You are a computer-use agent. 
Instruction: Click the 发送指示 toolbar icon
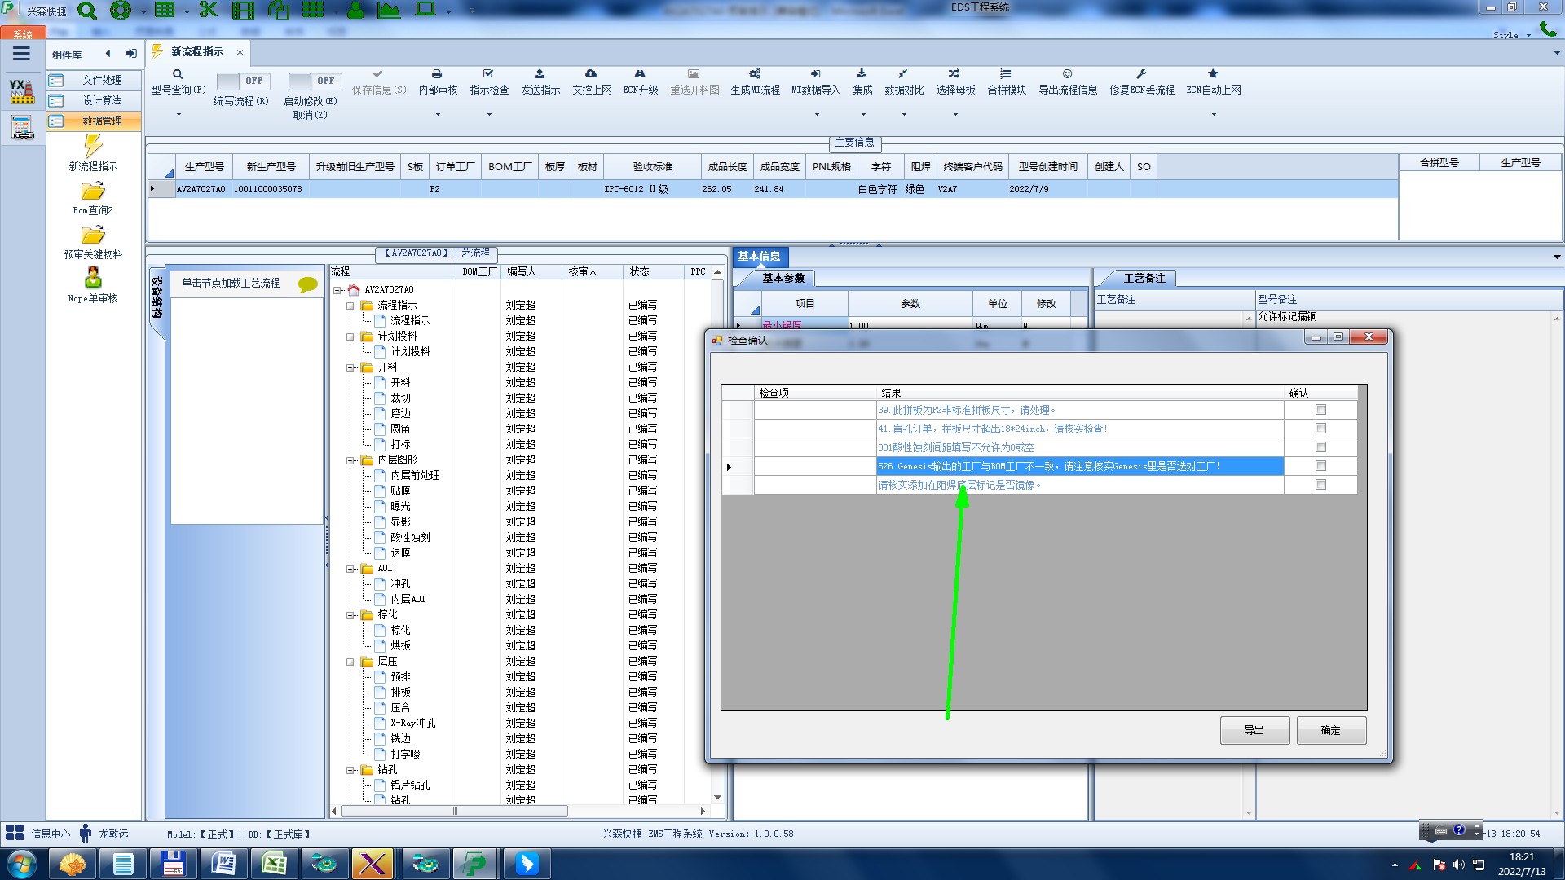[x=540, y=74]
